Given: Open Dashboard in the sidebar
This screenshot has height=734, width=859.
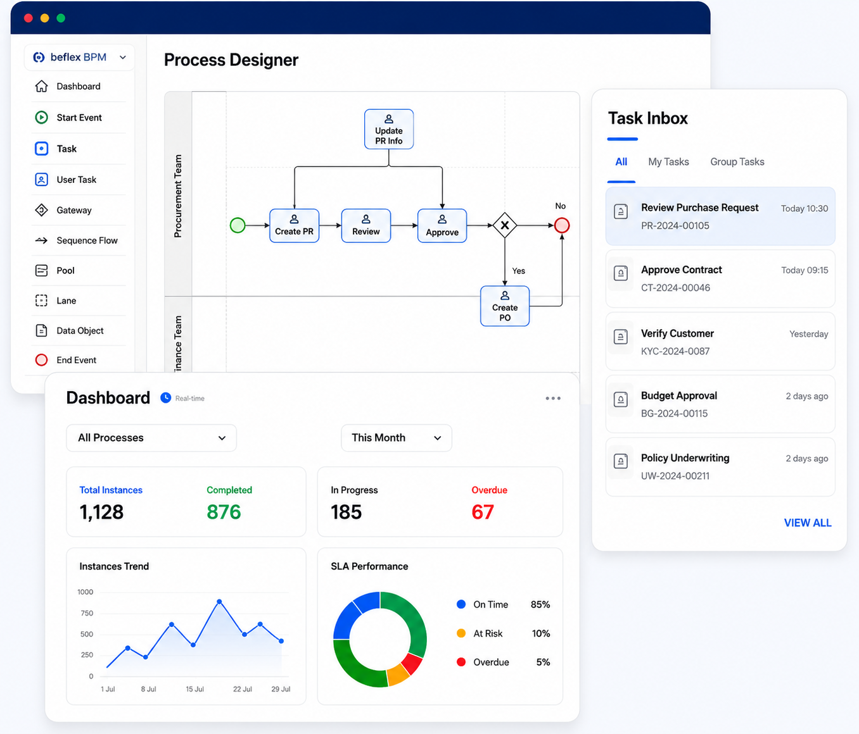Looking at the screenshot, I should pos(79,86).
